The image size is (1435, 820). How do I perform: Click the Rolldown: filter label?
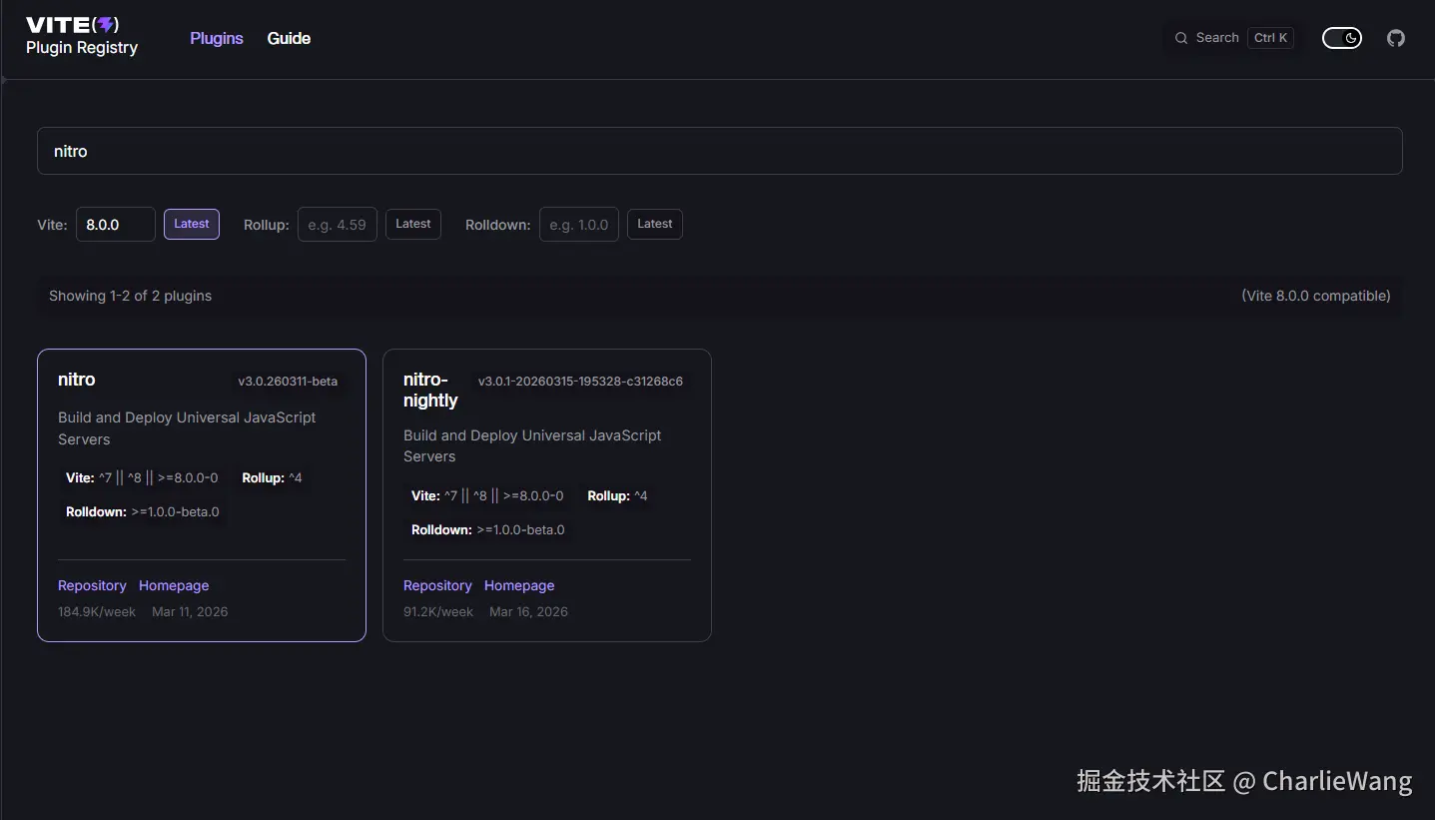pyautogui.click(x=497, y=225)
